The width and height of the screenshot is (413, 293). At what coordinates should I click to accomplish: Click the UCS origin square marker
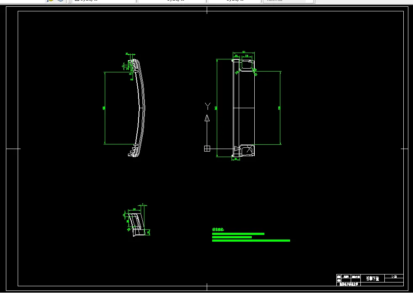pyautogui.click(x=207, y=149)
